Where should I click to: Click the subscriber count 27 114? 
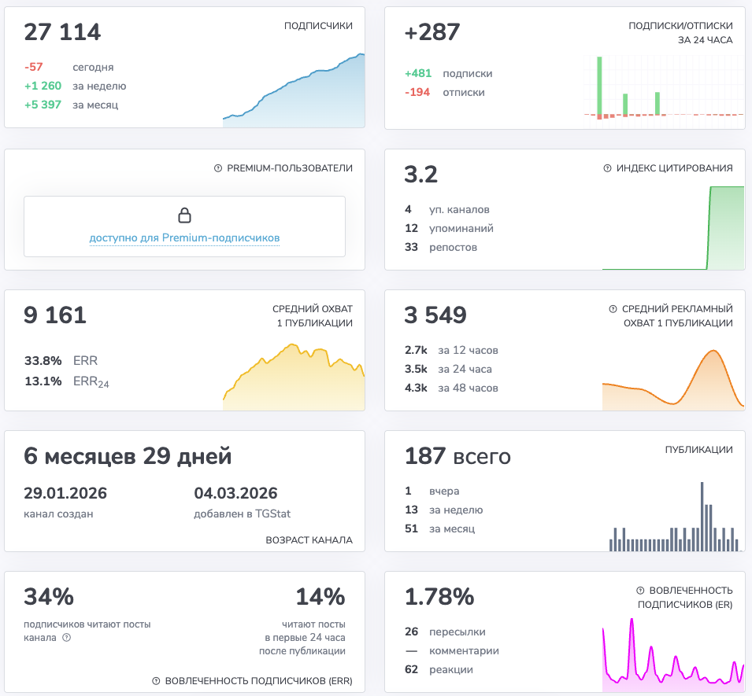click(x=62, y=32)
